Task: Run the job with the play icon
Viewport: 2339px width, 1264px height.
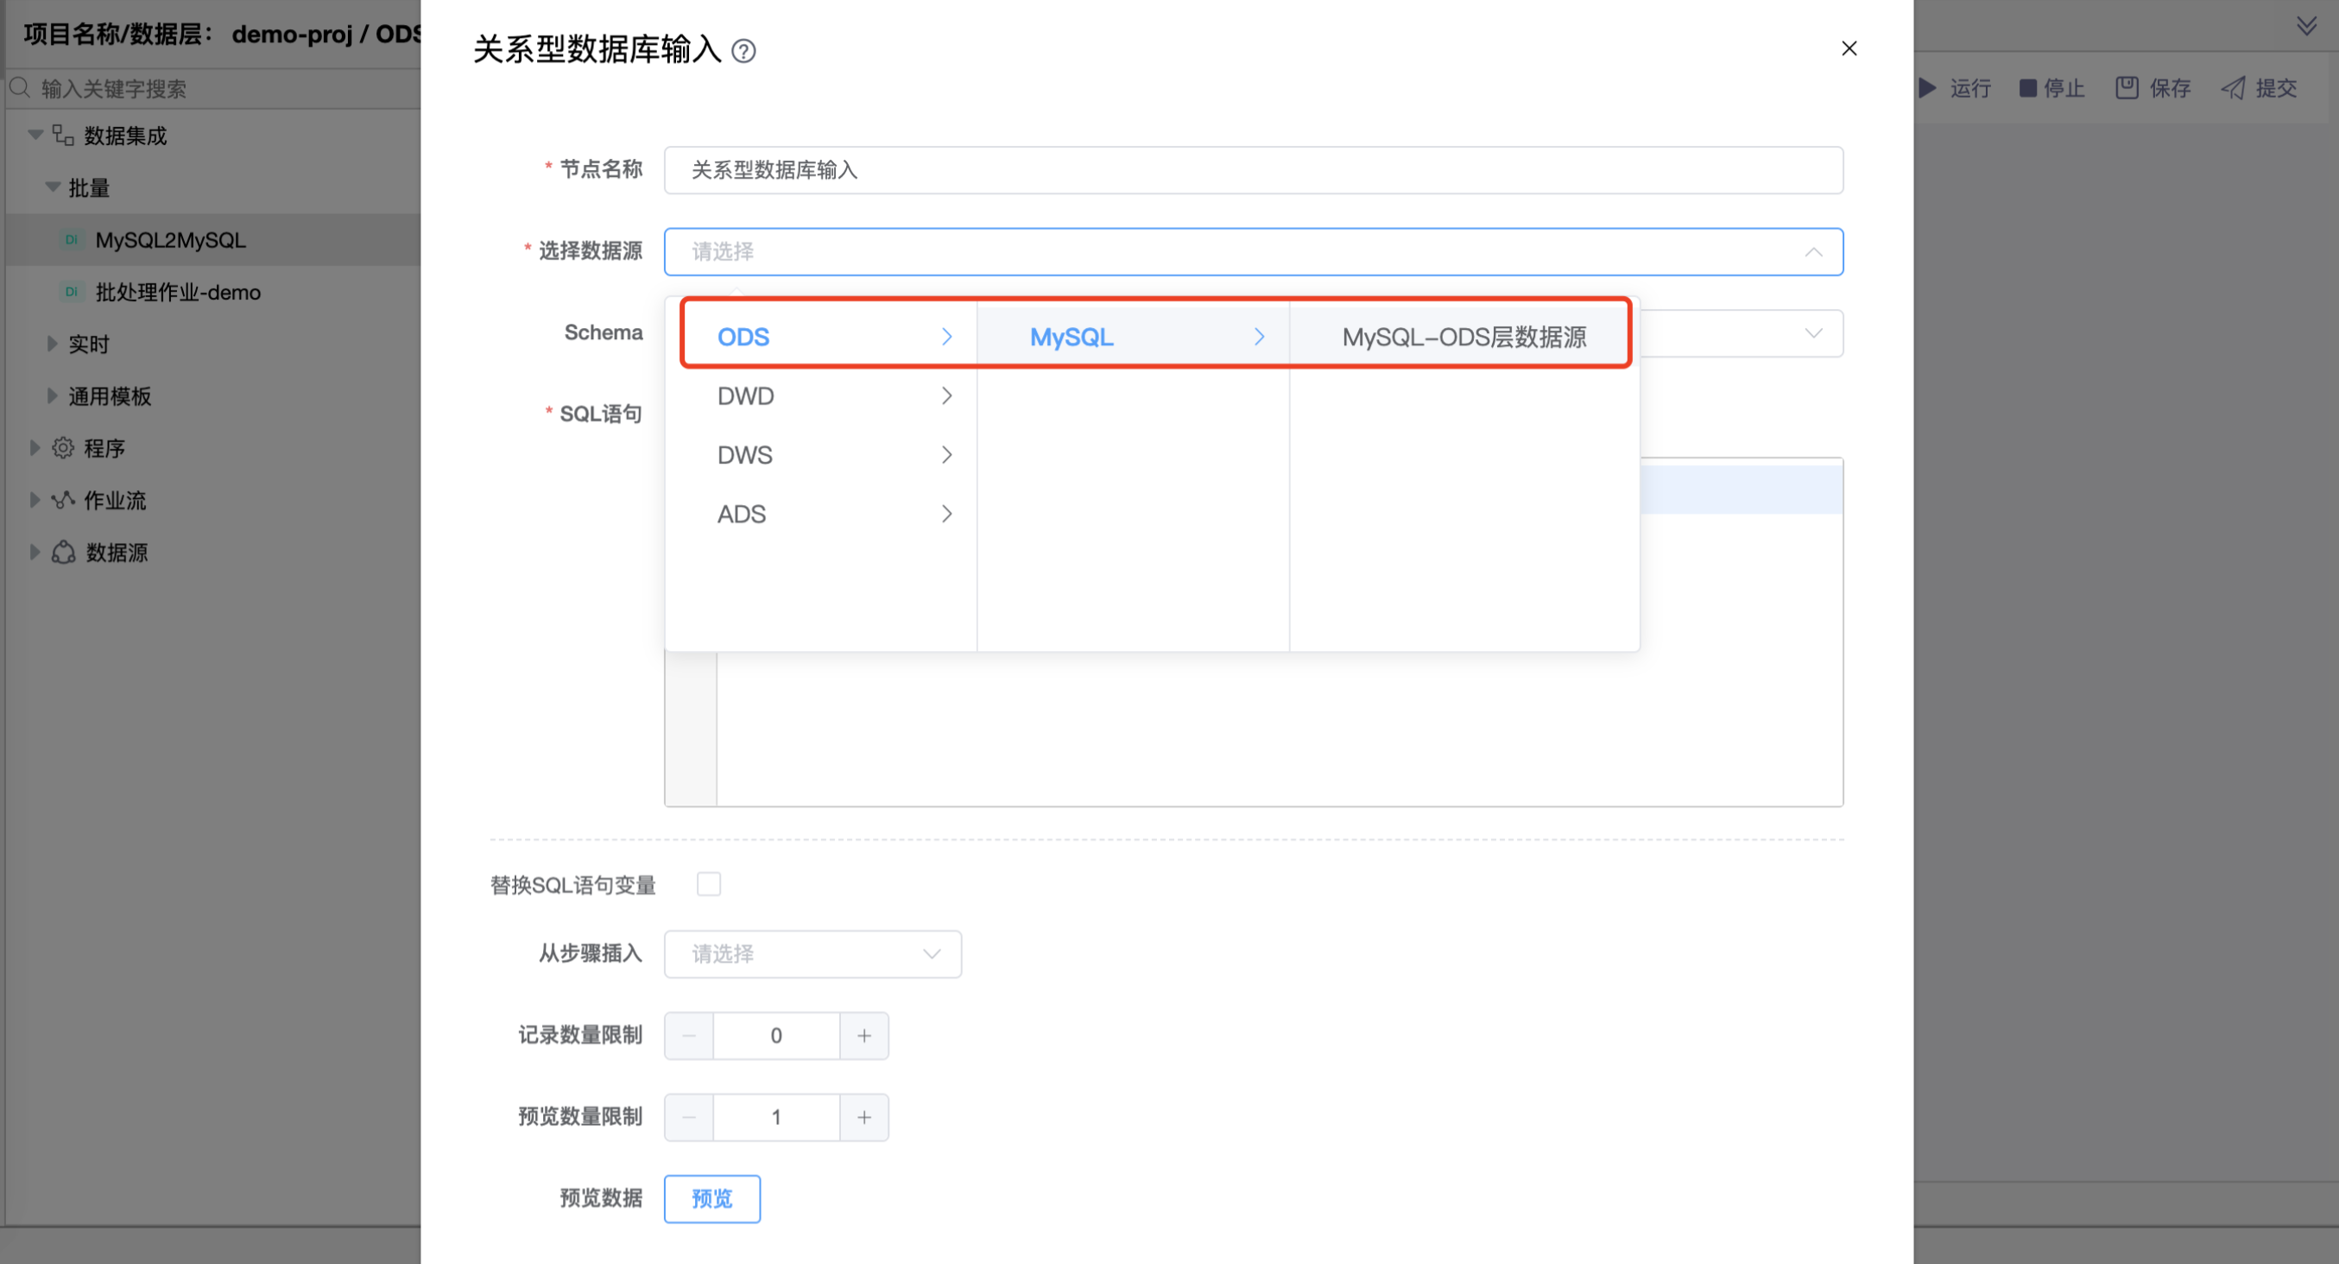Action: pyautogui.click(x=1929, y=87)
